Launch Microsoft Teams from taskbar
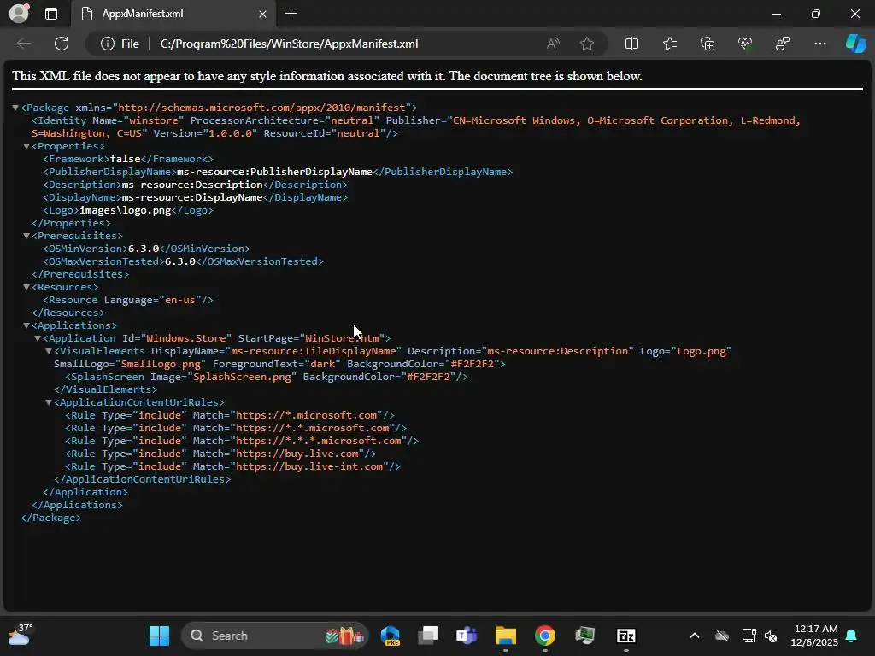 point(467,635)
